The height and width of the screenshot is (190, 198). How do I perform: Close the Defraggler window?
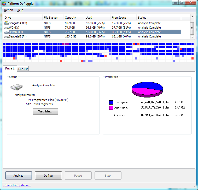(190, 3)
